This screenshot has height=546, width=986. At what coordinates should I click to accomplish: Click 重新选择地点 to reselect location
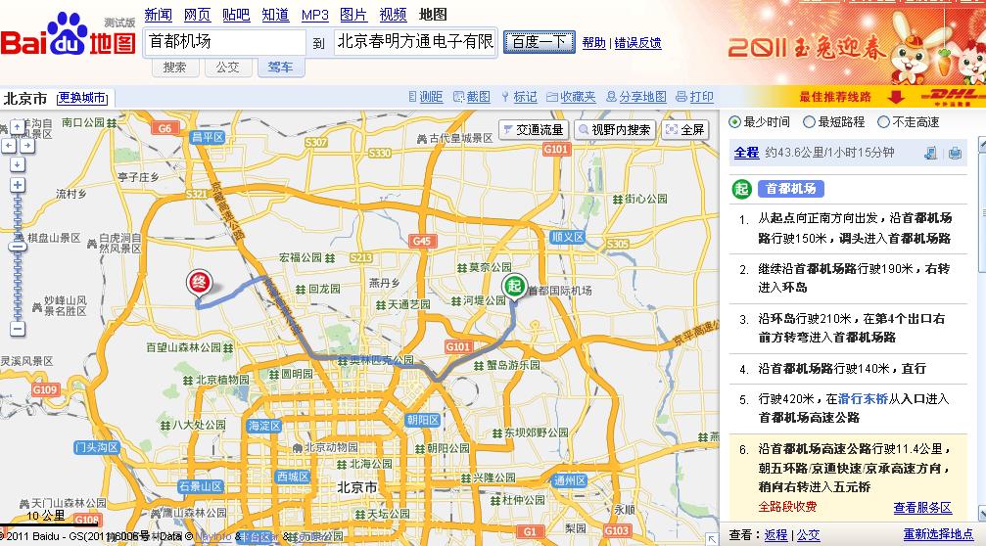pos(938,534)
